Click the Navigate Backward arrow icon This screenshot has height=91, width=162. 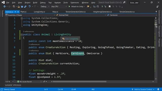tap(5, 7)
